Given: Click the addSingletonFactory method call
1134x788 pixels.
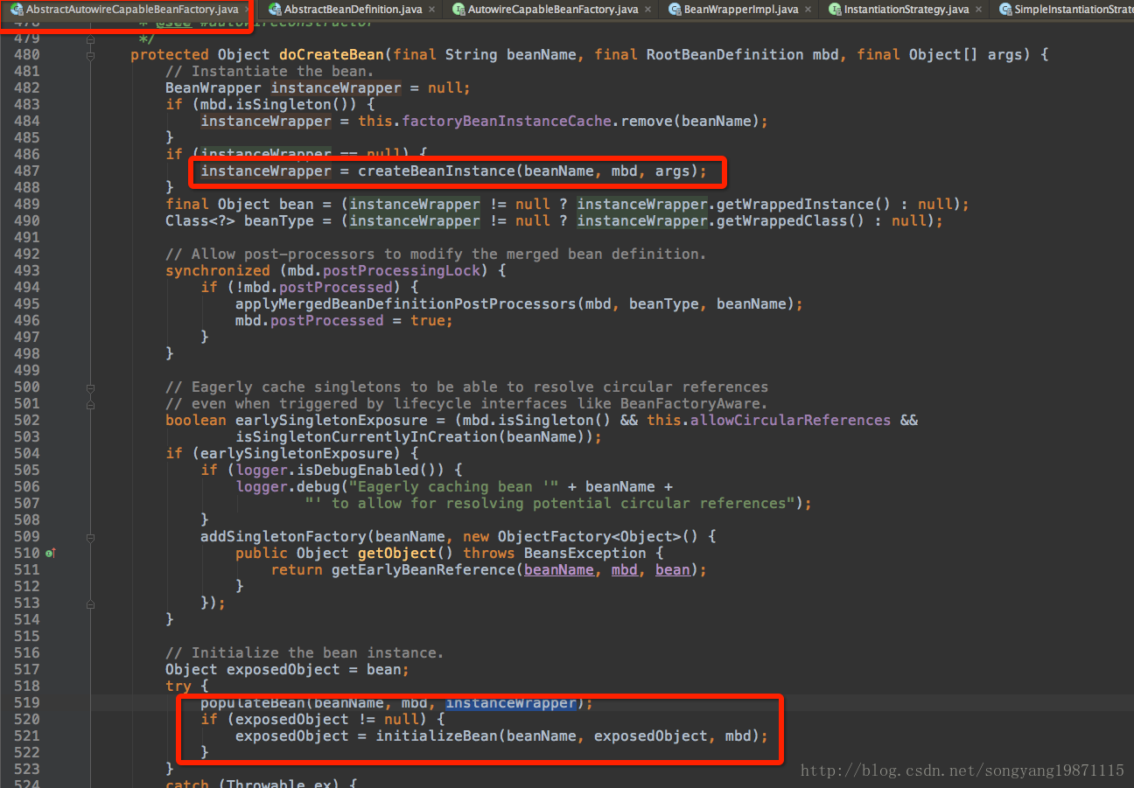Looking at the screenshot, I should (283, 536).
